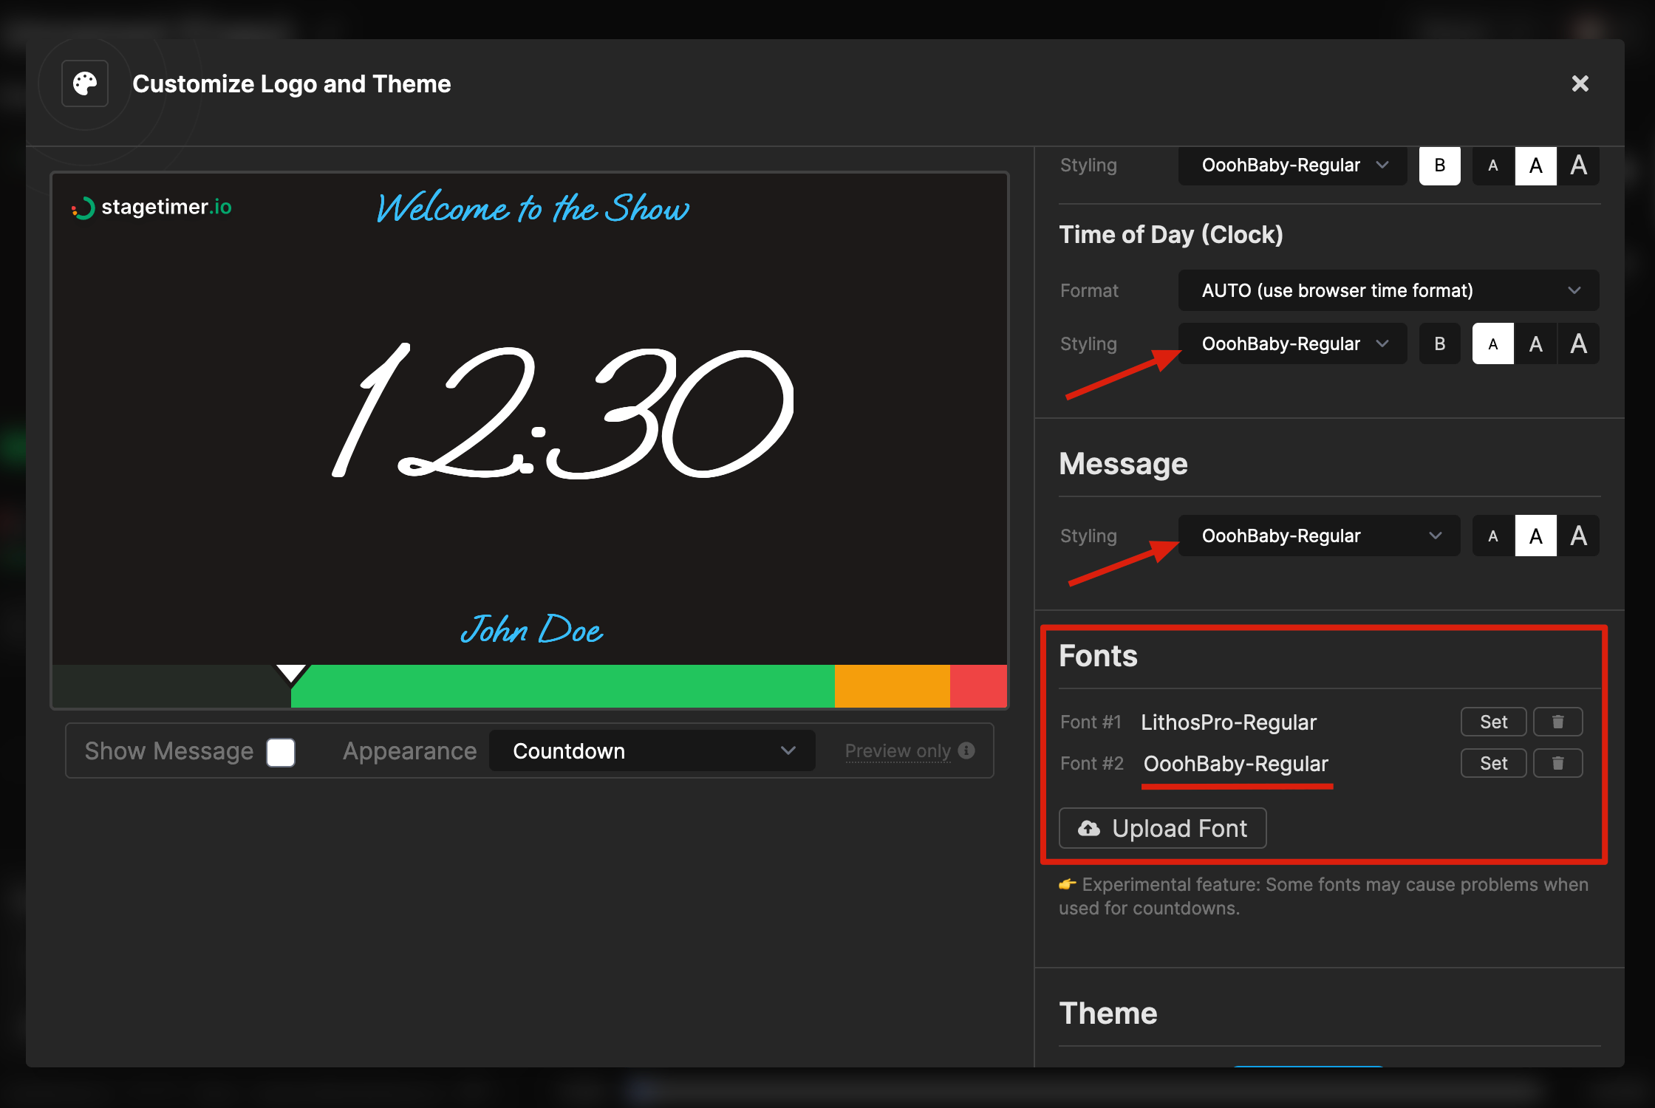Open the Time of Day font dropdown
This screenshot has width=1655, height=1108.
(1293, 343)
